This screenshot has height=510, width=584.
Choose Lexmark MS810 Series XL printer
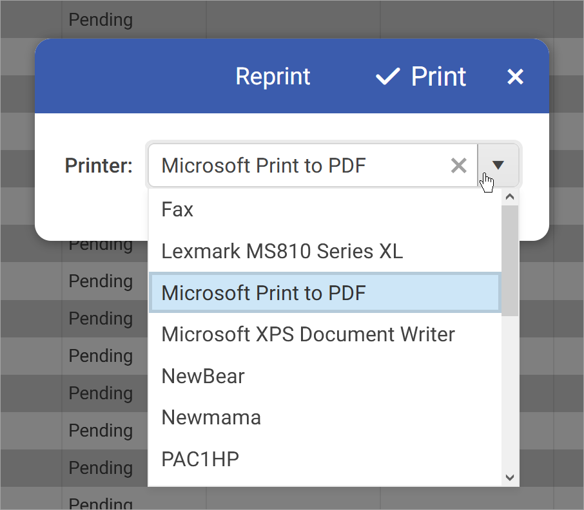pyautogui.click(x=282, y=251)
